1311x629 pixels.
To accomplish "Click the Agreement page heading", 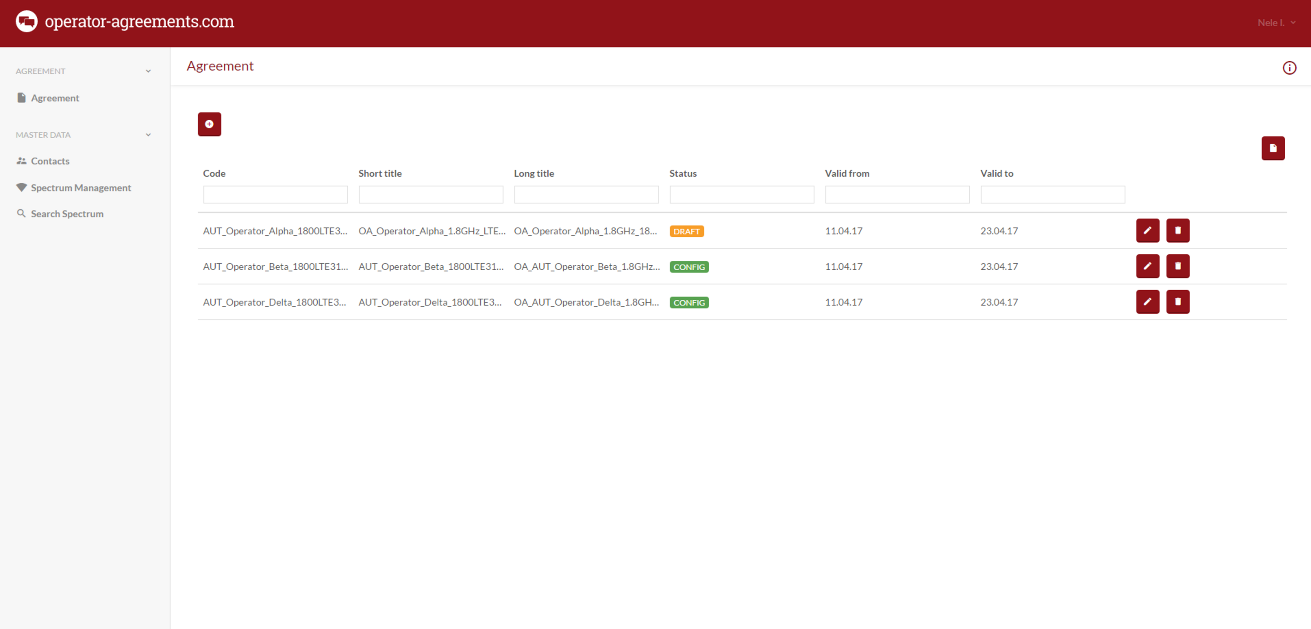I will tap(220, 66).
